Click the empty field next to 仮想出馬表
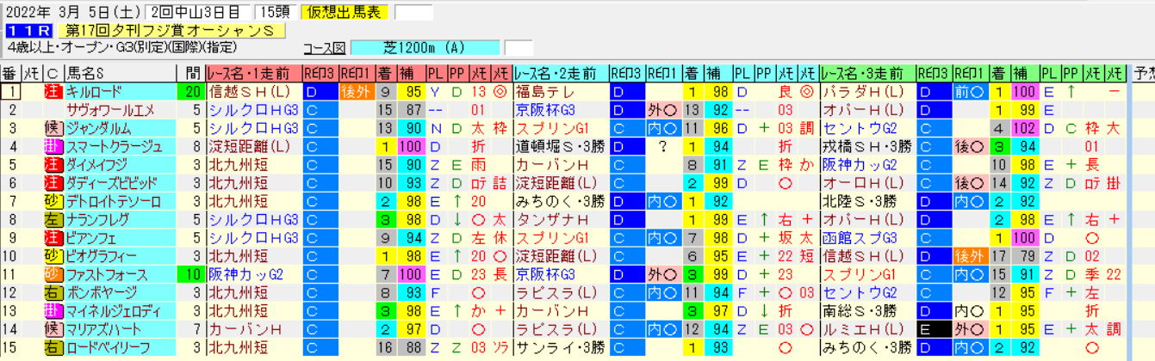1155x361 pixels. tap(413, 12)
